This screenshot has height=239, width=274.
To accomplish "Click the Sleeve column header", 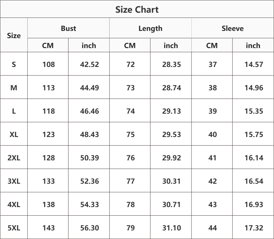I will click(x=233, y=29).
